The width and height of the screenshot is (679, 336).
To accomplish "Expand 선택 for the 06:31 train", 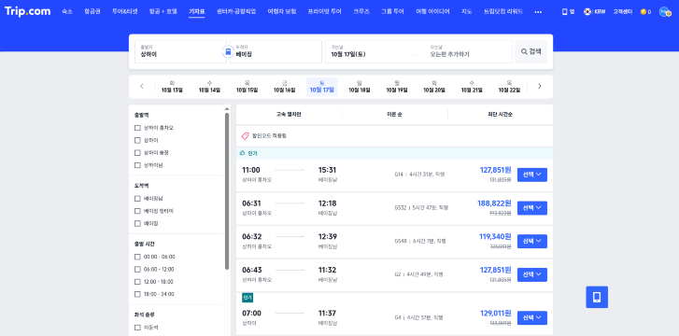I will pyautogui.click(x=532, y=208).
